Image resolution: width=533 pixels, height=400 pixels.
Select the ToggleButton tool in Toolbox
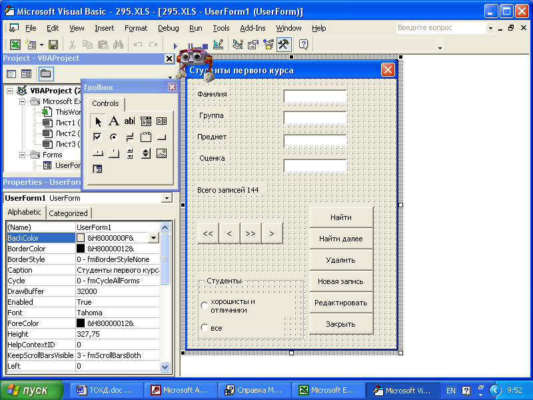pyautogui.click(x=129, y=137)
